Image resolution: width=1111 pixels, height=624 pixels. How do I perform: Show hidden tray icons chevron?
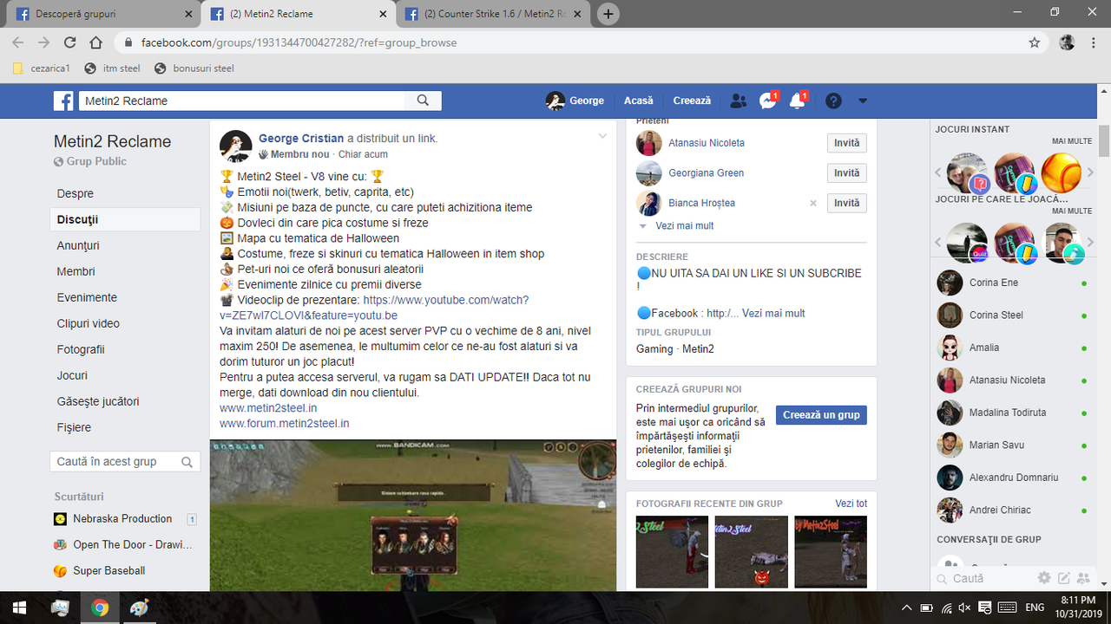(907, 608)
